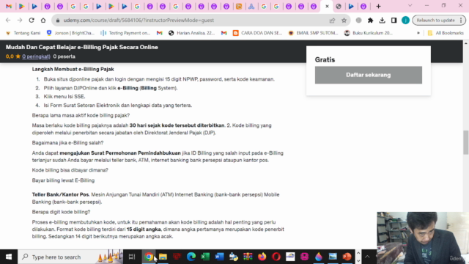
Task: Open the Jonson | BrightCha... bookmark
Action: coord(70,33)
